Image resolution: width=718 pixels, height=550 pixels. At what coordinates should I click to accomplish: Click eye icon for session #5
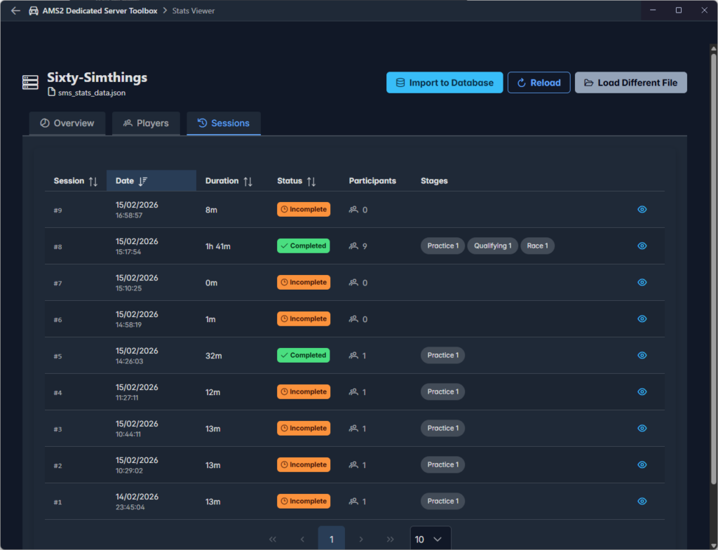click(642, 356)
